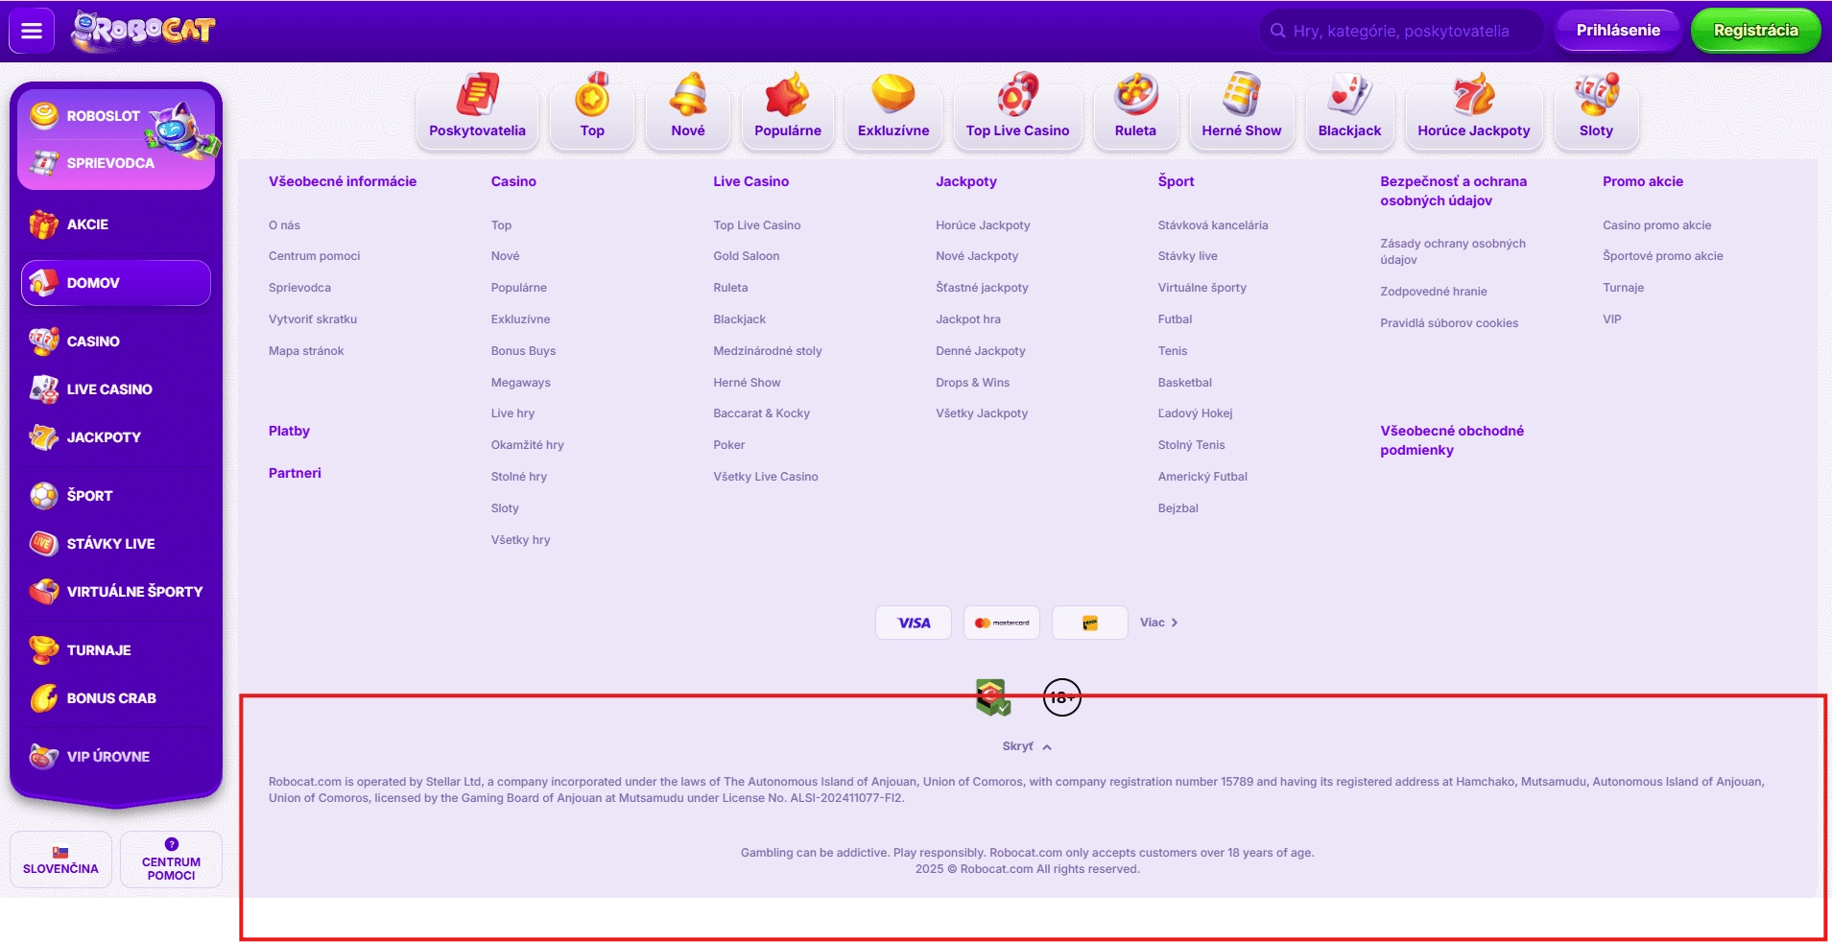Open the Slovenčina language selector
Viewport: 1832px width, 942px height.
tap(60, 860)
